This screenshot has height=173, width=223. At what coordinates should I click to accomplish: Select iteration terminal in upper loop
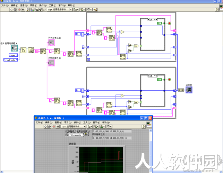(88, 60)
